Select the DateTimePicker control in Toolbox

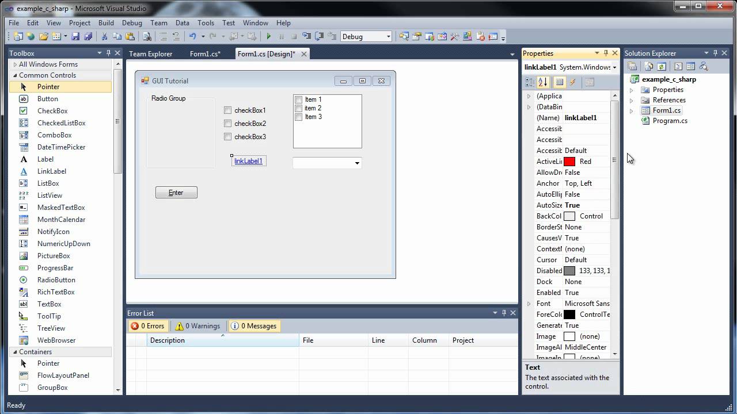click(x=60, y=147)
